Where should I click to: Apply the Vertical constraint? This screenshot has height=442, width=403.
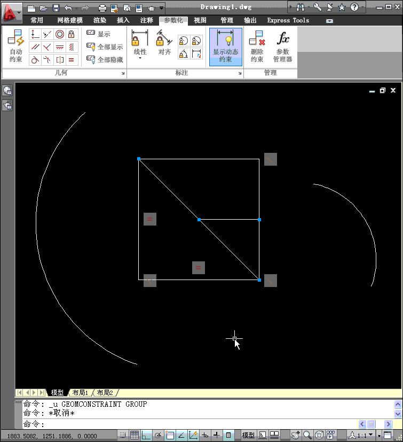[72, 47]
